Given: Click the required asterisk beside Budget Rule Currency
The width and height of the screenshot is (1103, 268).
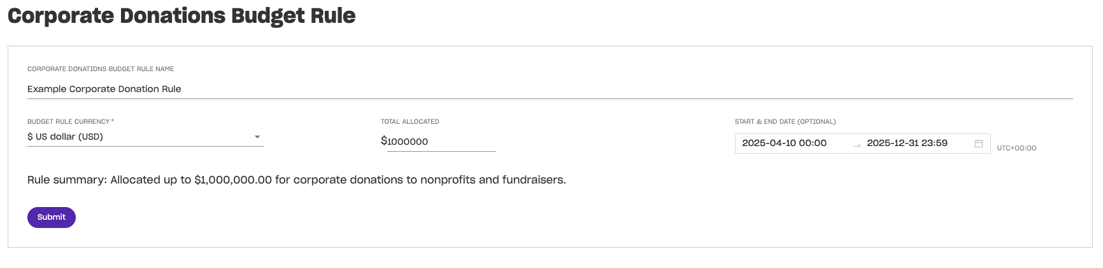Looking at the screenshot, I should click(113, 121).
